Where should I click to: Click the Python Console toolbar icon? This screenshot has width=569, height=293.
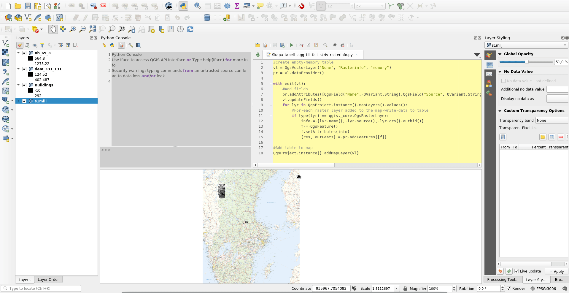click(183, 6)
